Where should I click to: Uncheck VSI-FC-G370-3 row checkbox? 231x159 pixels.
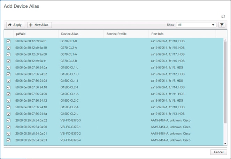(9, 121)
